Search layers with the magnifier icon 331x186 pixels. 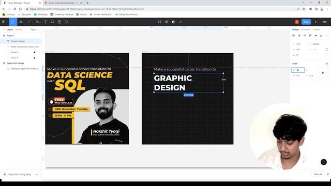[4, 29]
